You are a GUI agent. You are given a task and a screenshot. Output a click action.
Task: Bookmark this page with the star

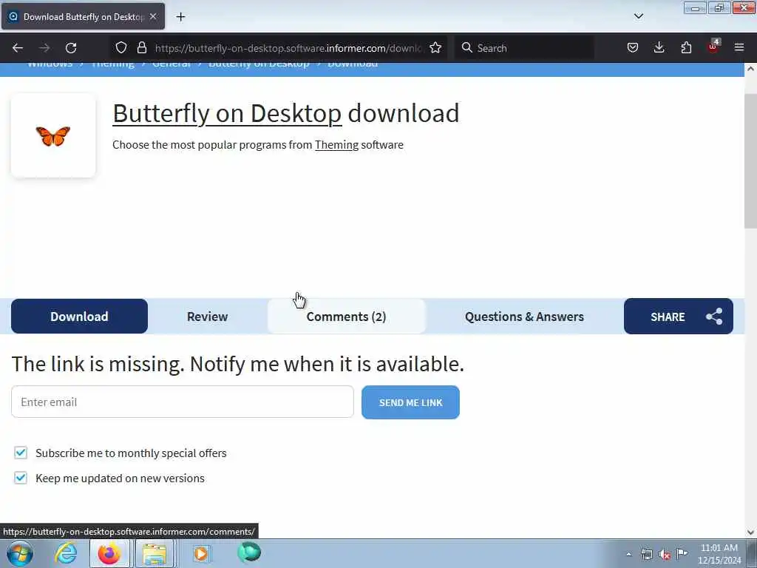click(x=435, y=48)
